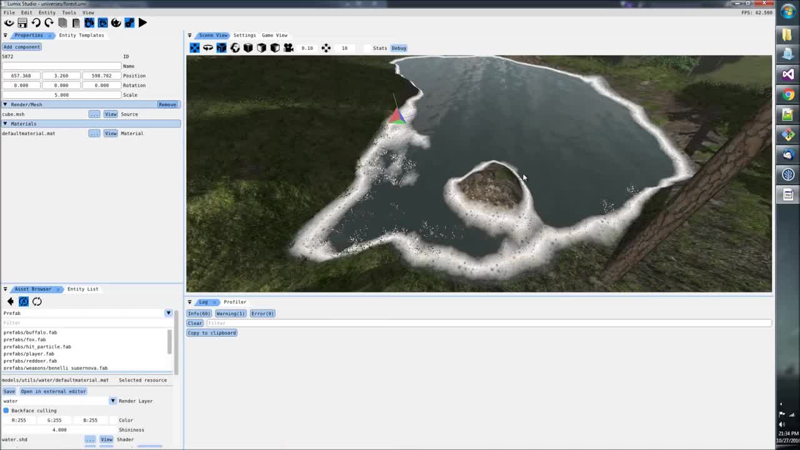Click the Copy to clipboard button
Viewport: 800px width, 450px height.
212,333
